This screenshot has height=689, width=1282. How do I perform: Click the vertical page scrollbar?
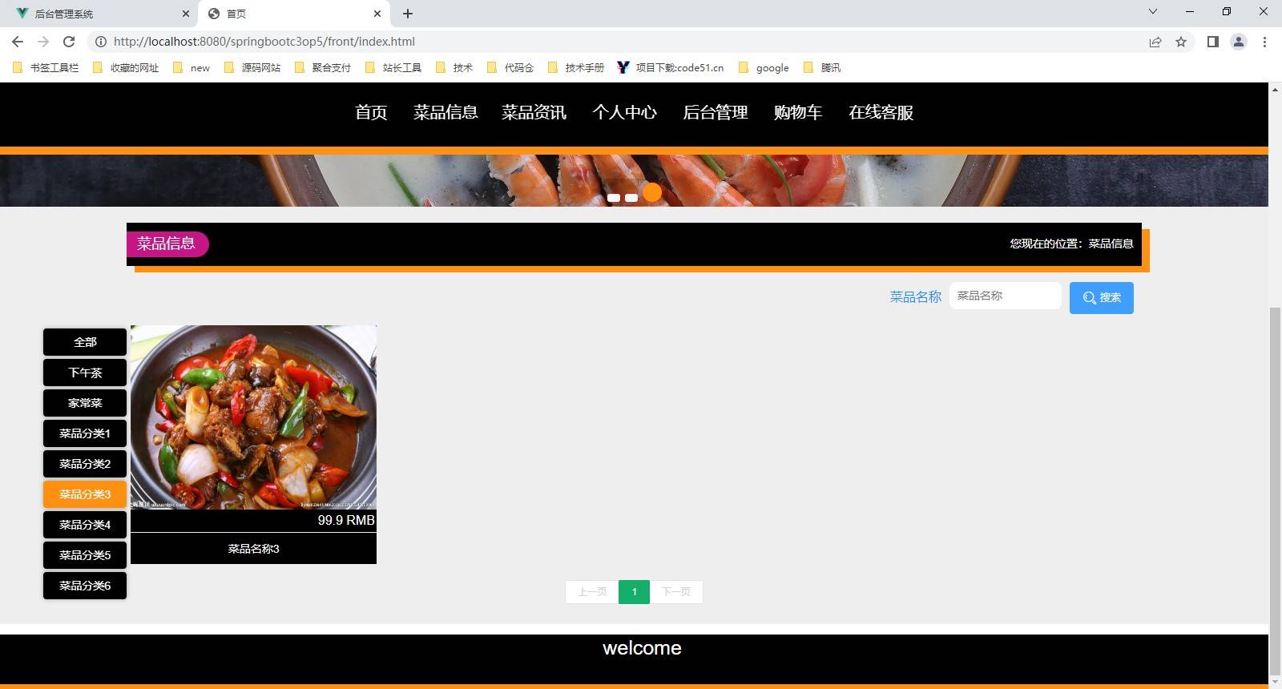pyautogui.click(x=1275, y=492)
